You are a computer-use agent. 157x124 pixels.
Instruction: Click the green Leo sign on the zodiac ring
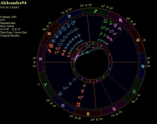click(x=134, y=91)
